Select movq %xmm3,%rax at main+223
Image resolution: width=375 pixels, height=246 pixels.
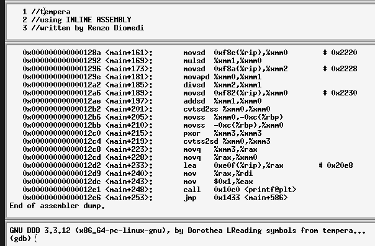coord(140,149)
